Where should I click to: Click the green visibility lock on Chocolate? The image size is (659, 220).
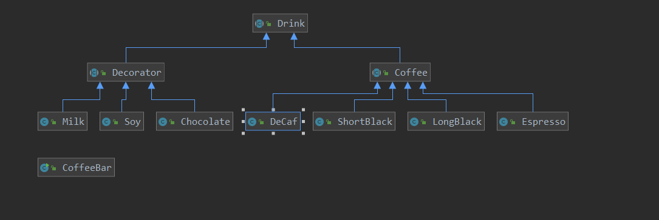(172, 122)
